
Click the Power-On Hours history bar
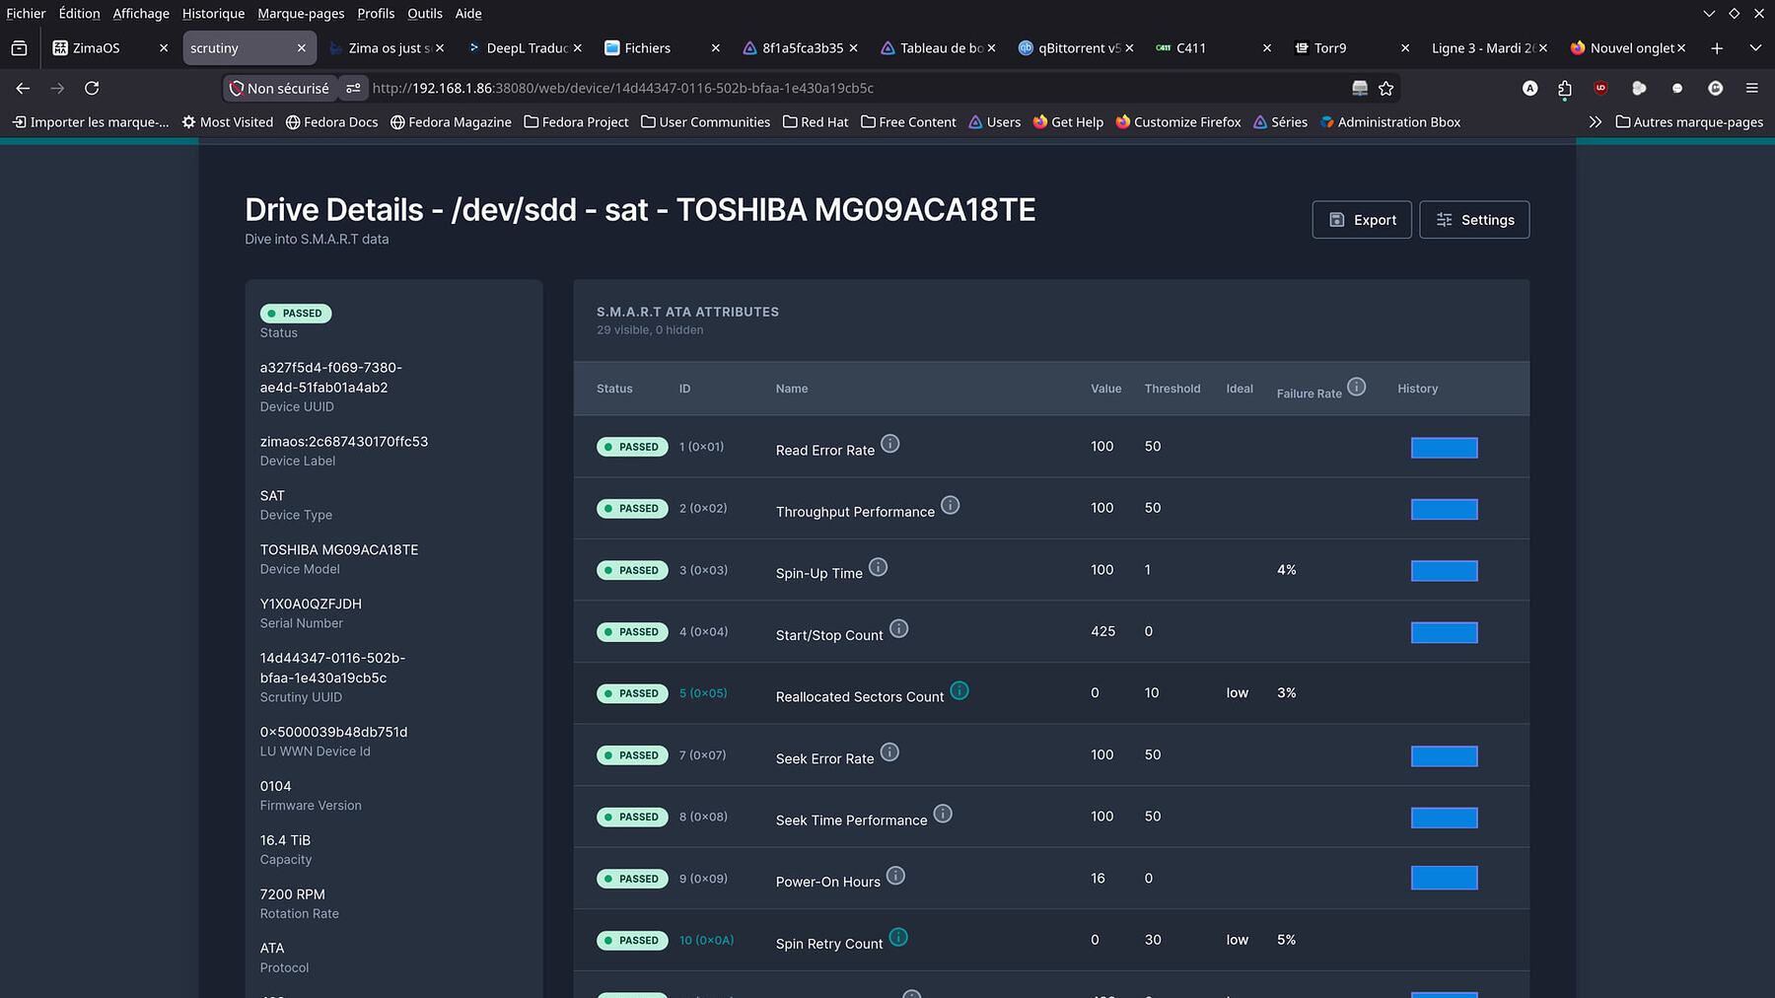1444,878
